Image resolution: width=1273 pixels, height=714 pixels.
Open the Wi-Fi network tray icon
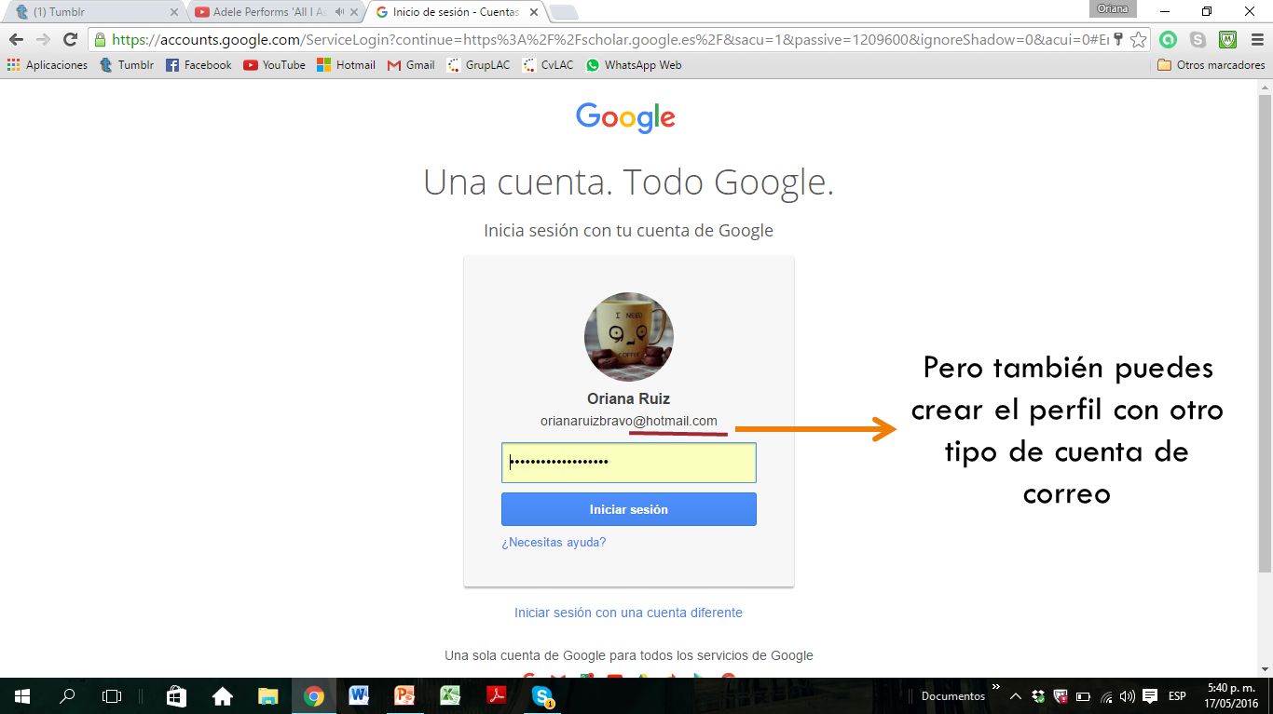(x=1106, y=696)
